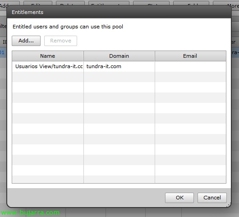
Task: Click the divider between Domain and Email headers
Action: pyautogui.click(x=155, y=56)
